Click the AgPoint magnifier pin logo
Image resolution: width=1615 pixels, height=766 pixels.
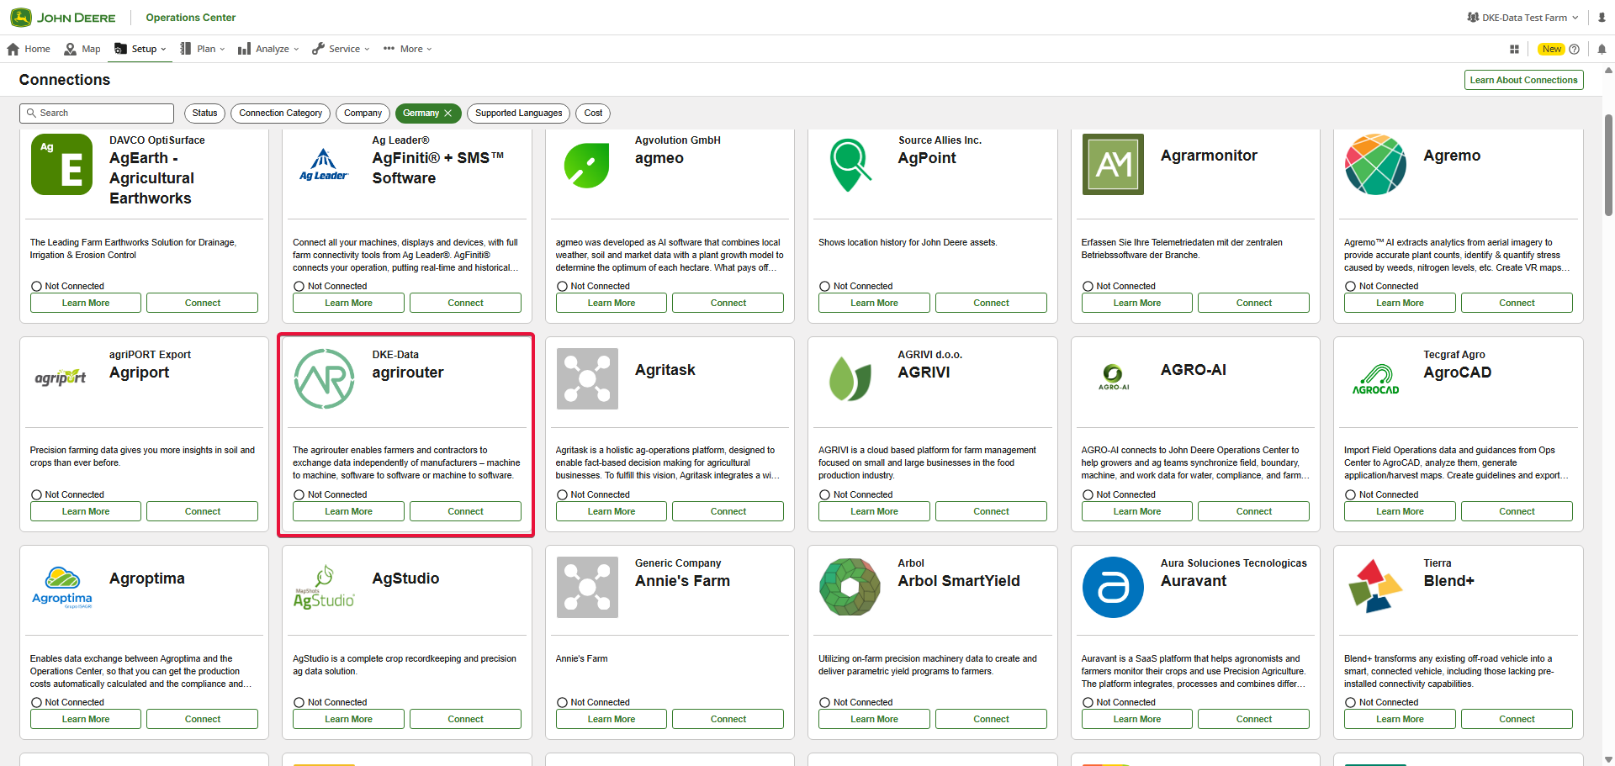coord(850,165)
